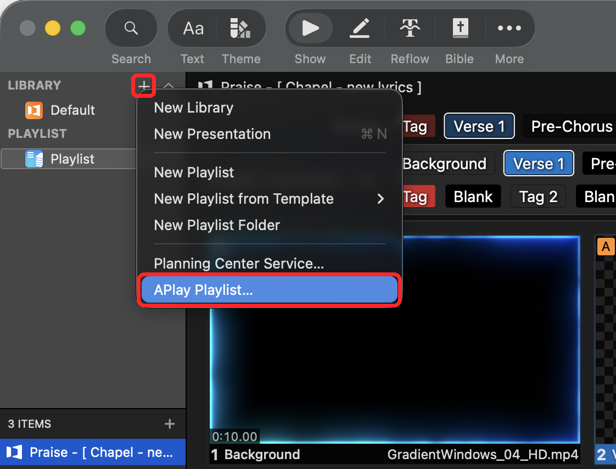Image resolution: width=616 pixels, height=469 pixels.
Task: Click the Background arrangement button
Action: (448, 164)
